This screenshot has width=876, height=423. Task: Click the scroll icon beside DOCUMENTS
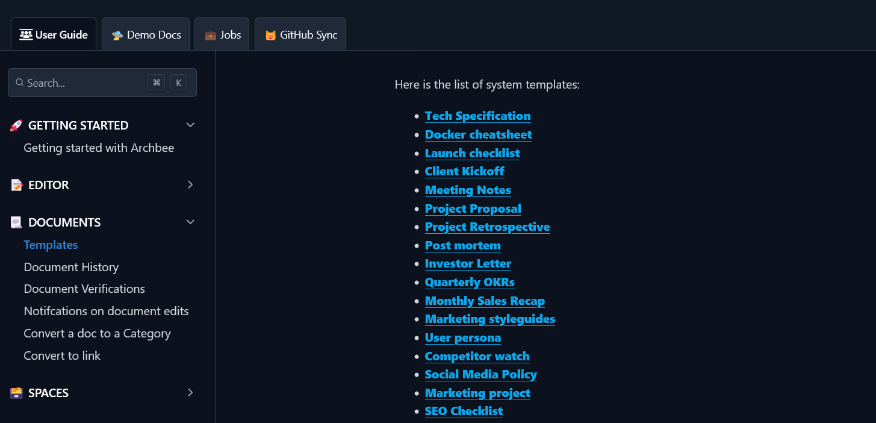point(16,222)
